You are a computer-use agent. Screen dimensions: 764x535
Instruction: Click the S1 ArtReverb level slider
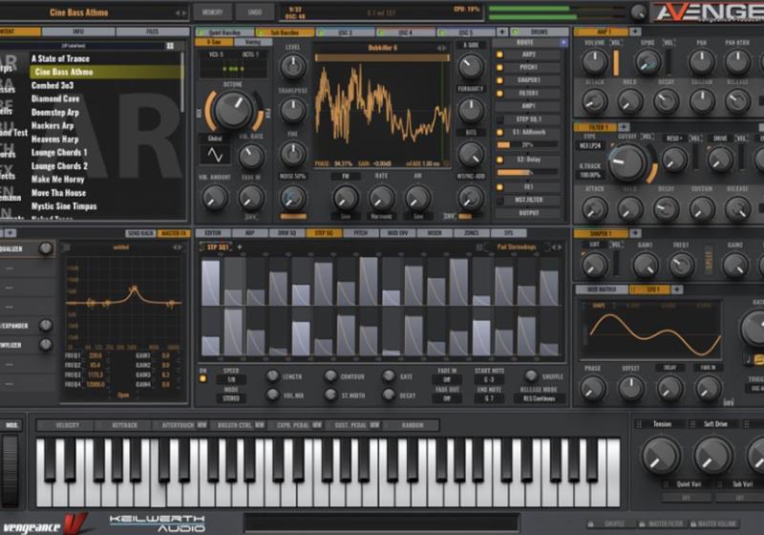pos(528,144)
